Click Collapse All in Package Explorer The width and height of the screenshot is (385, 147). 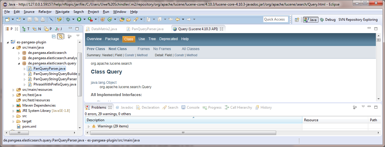pyautogui.click(x=54, y=37)
